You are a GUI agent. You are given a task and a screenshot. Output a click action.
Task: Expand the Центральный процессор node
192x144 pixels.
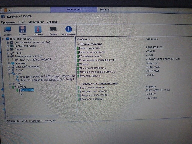pyautogui.click(x=8, y=43)
